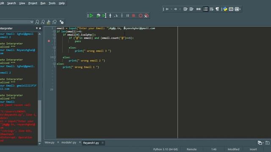
Task: Close the Interpreter panel
Action: pos(40,28)
